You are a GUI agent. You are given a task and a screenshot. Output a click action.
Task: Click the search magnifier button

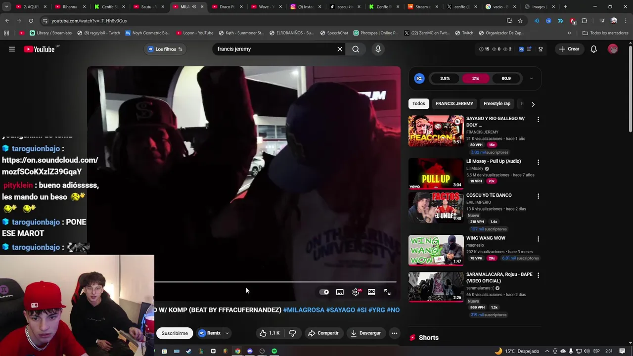356,49
